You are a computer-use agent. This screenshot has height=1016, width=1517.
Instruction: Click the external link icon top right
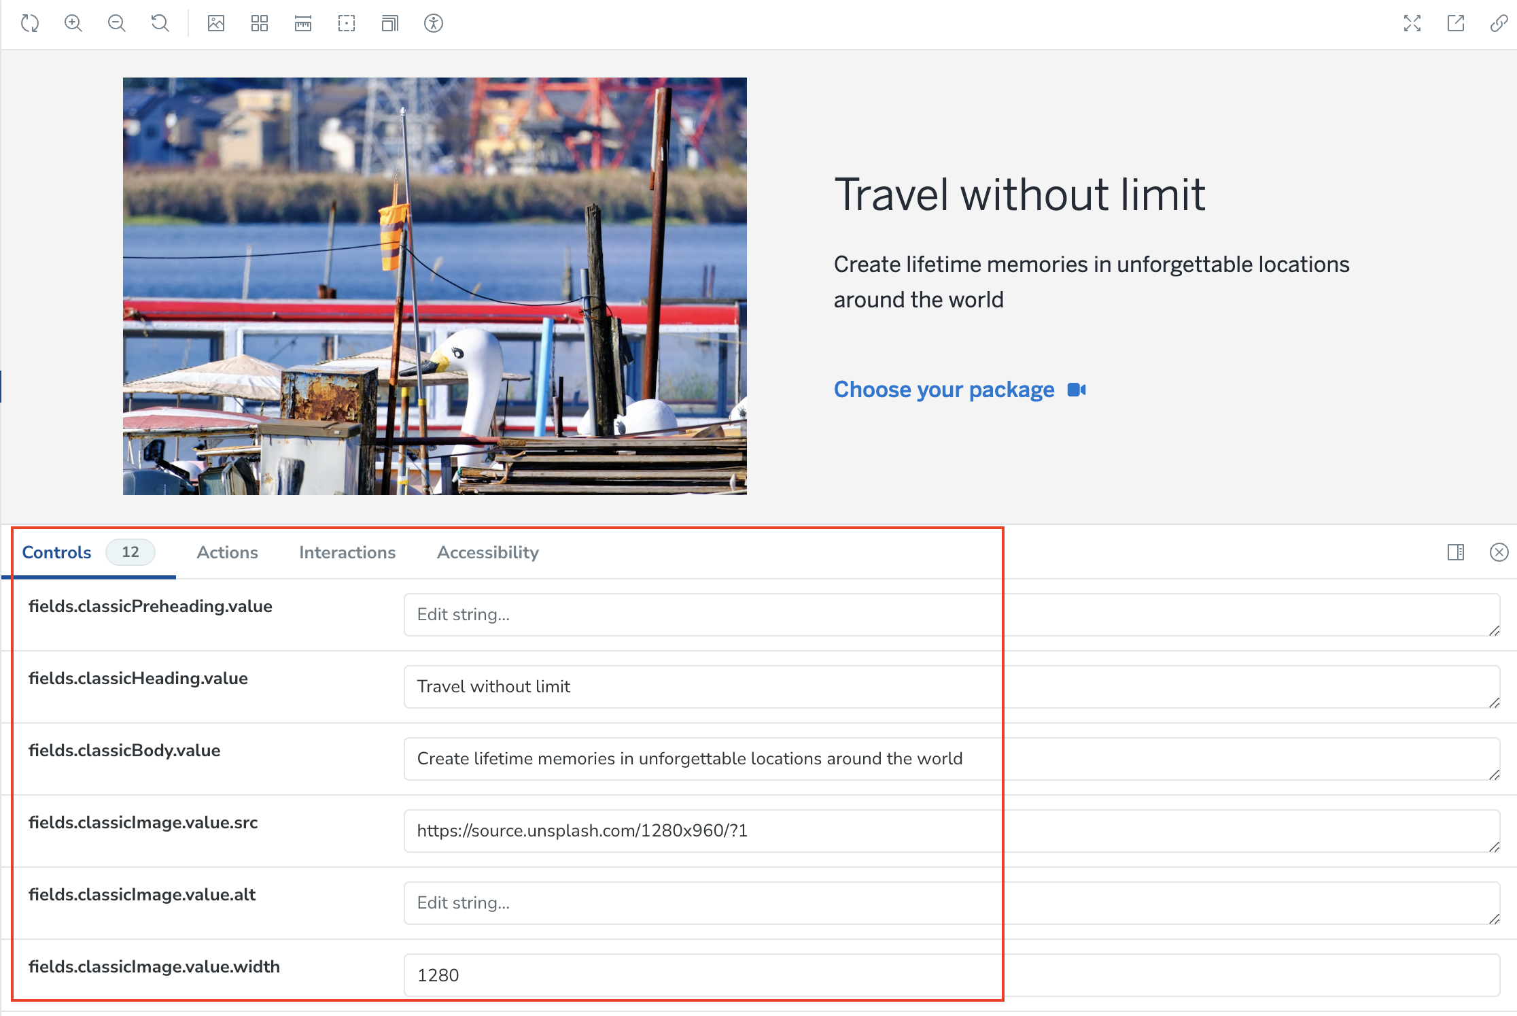pos(1456,22)
